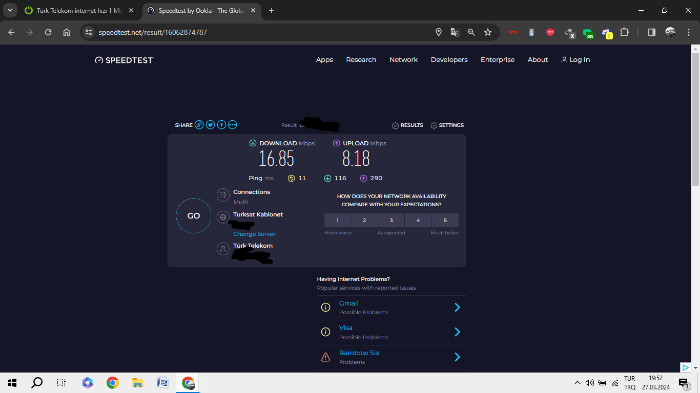Open the About menu

[x=538, y=60]
